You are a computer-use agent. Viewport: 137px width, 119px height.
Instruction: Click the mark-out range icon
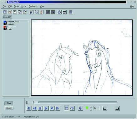(x=117, y=108)
